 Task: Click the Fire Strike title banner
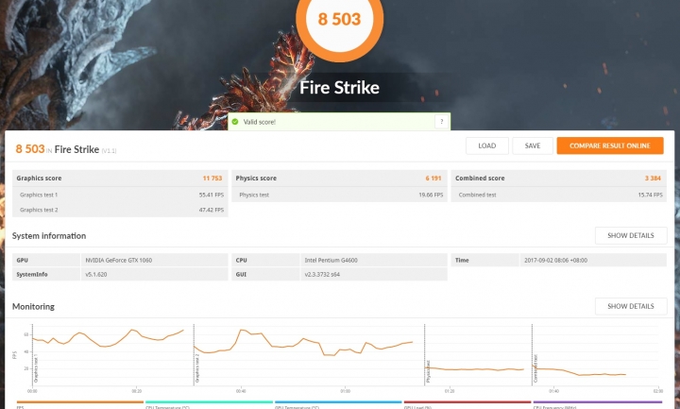click(x=340, y=88)
